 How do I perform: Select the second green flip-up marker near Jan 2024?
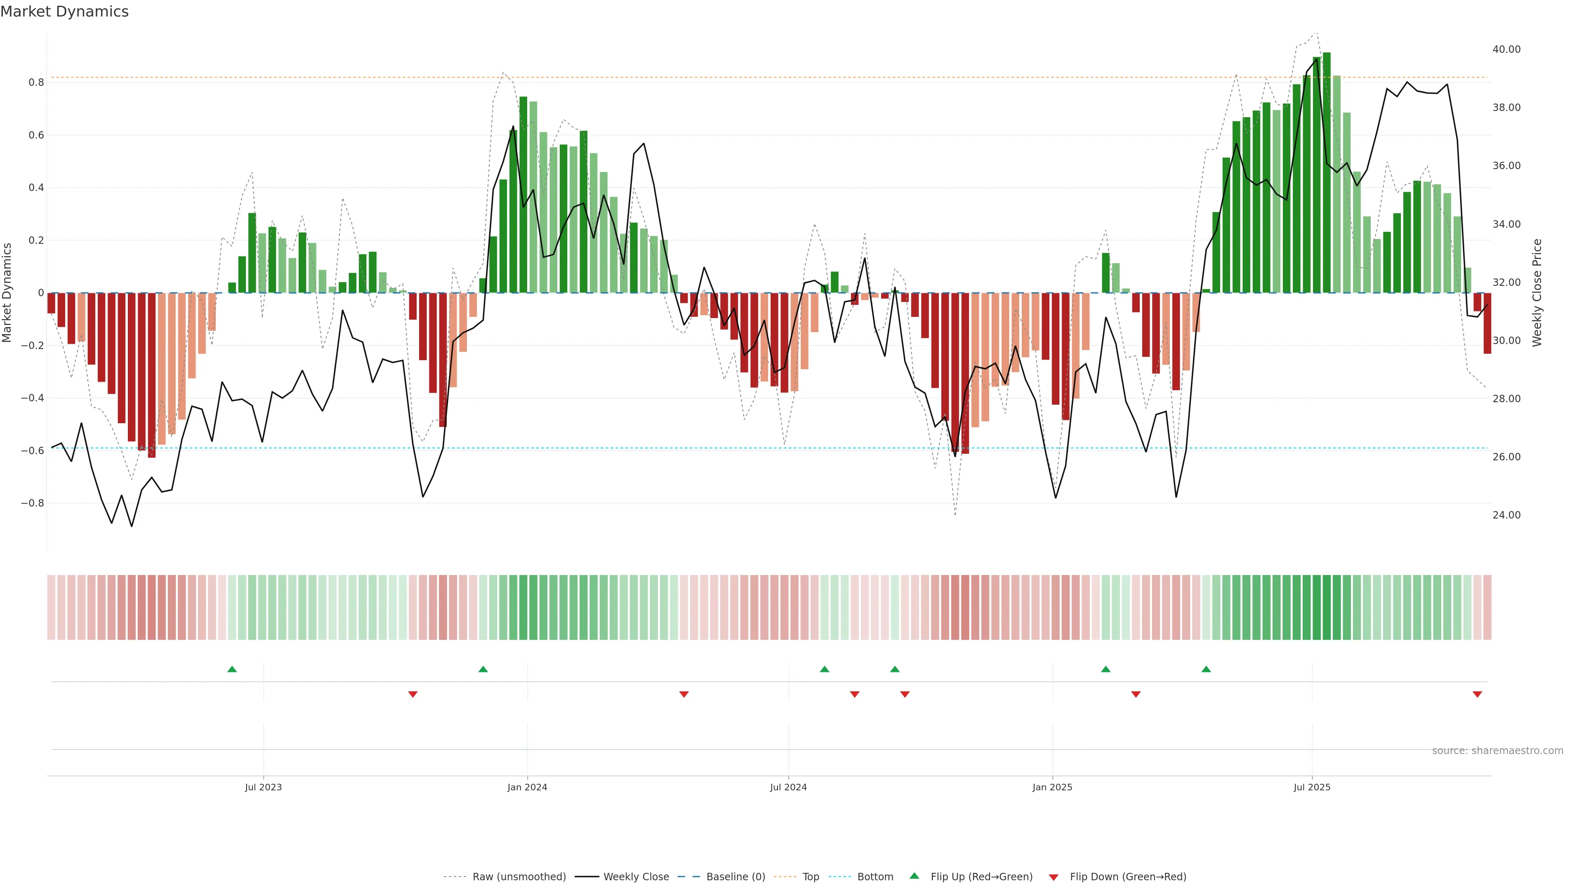(483, 669)
